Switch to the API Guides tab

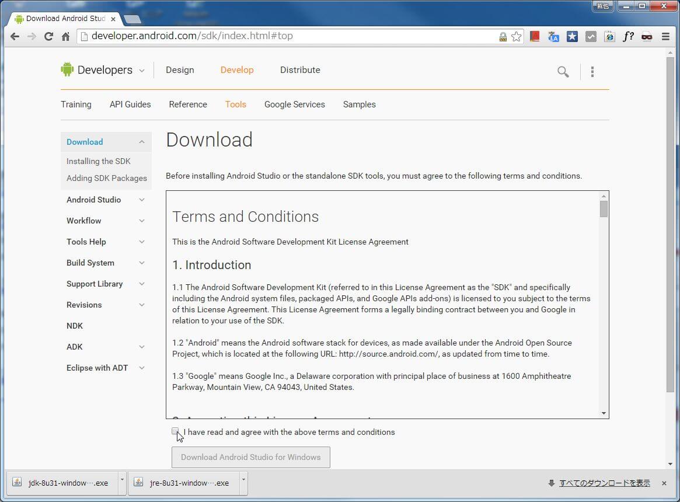(130, 104)
